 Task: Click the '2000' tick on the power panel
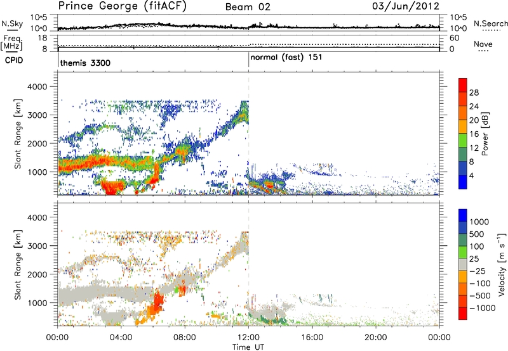(37, 143)
